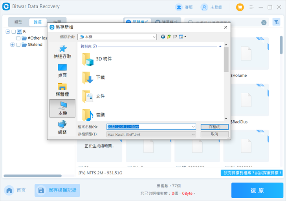Click the dialog folder list scrollbar thumb
This screenshot has height=201, width=286.
226,60
